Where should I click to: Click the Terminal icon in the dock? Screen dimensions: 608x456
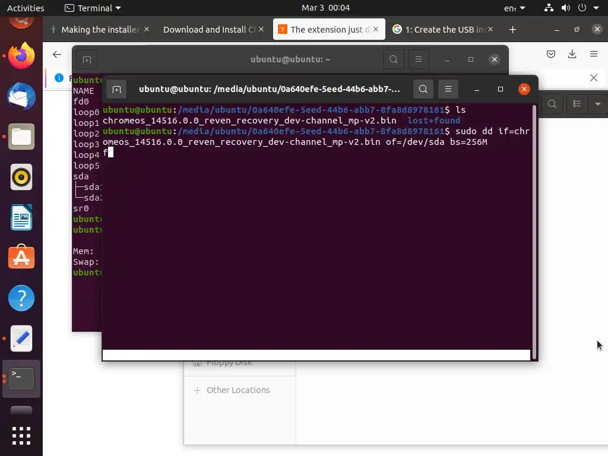(x=21, y=378)
